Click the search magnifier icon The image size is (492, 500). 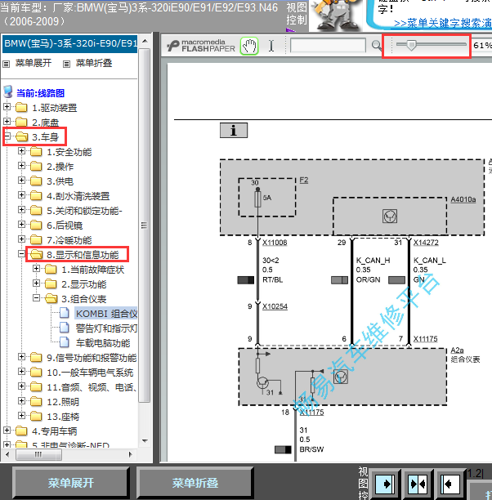377,46
